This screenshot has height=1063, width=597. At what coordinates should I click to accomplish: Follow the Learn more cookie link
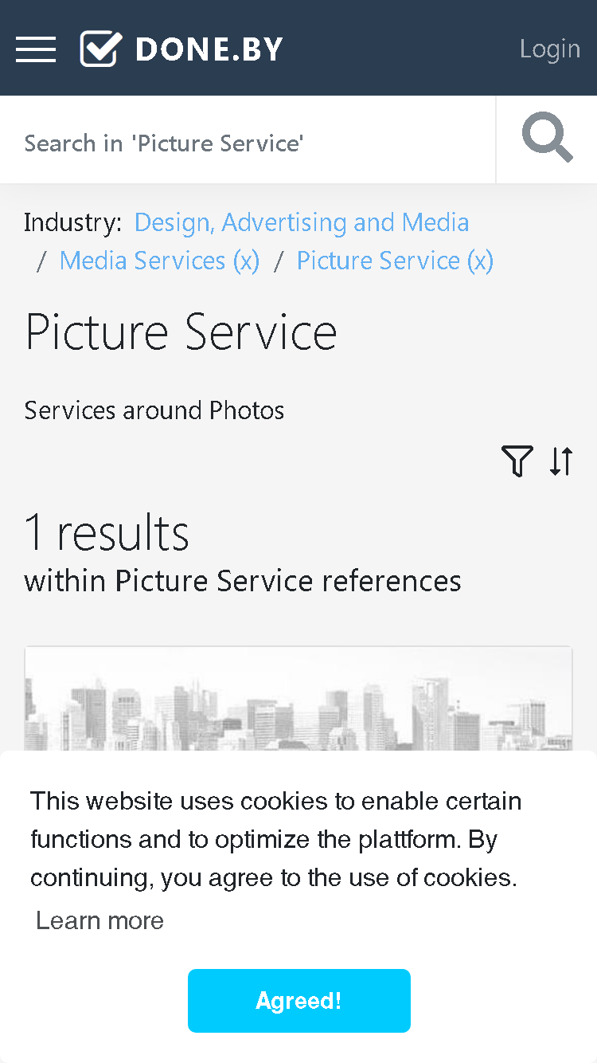[100, 920]
